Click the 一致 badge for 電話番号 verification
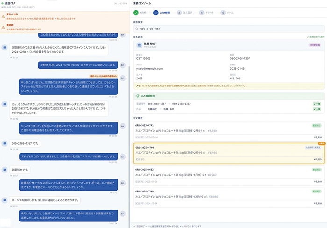Screen dimensions: 327x228 coord(318,103)
